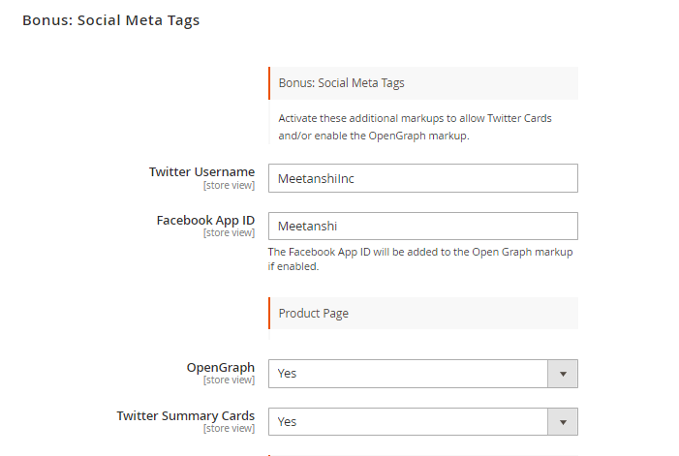The width and height of the screenshot is (679, 456).
Task: Focus the Twitter Username input field
Action: tap(423, 178)
